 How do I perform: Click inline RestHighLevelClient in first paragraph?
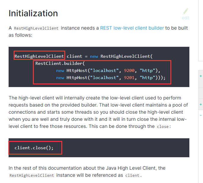point(36,28)
